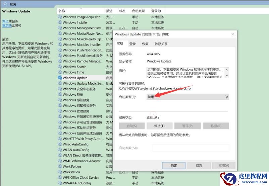
Task: Click gear icon beside Windows Remote Management
Action: coord(60,61)
